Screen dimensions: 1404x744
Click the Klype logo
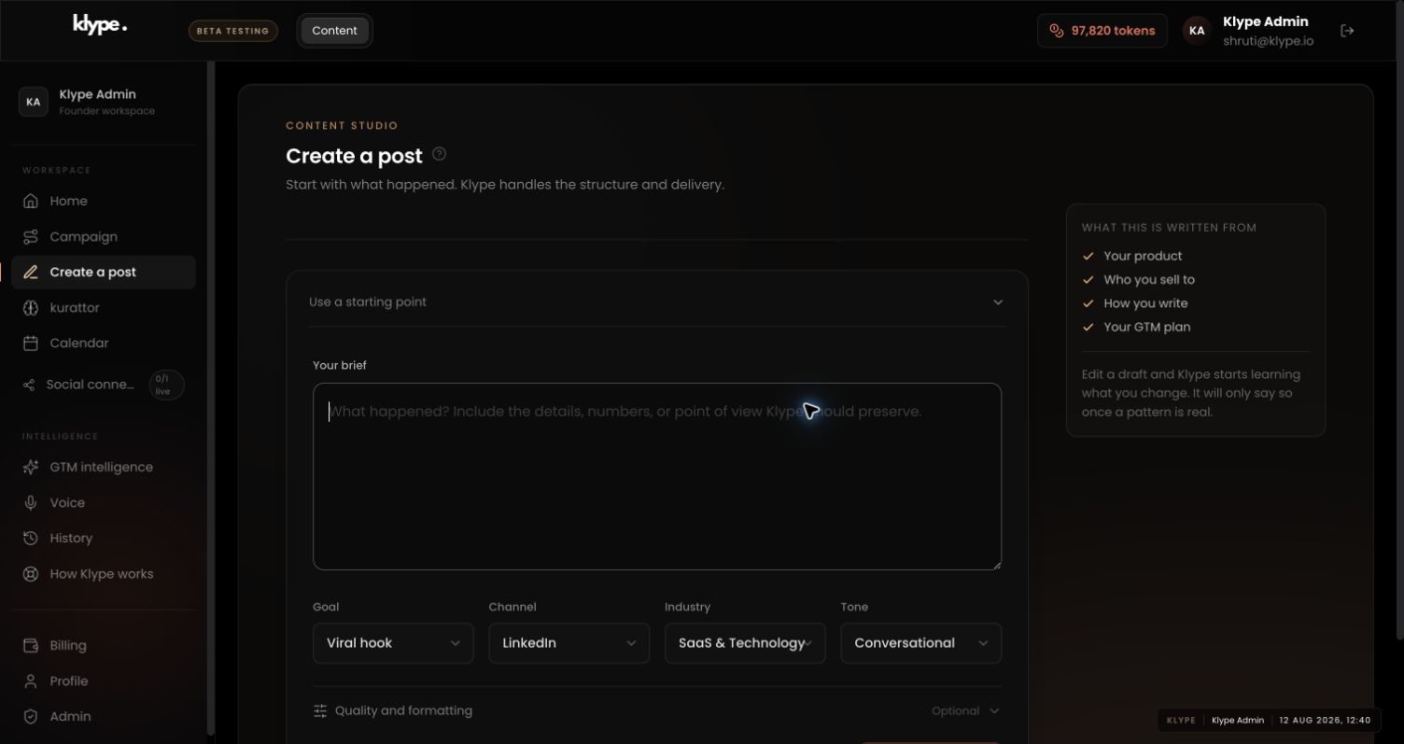tap(100, 25)
